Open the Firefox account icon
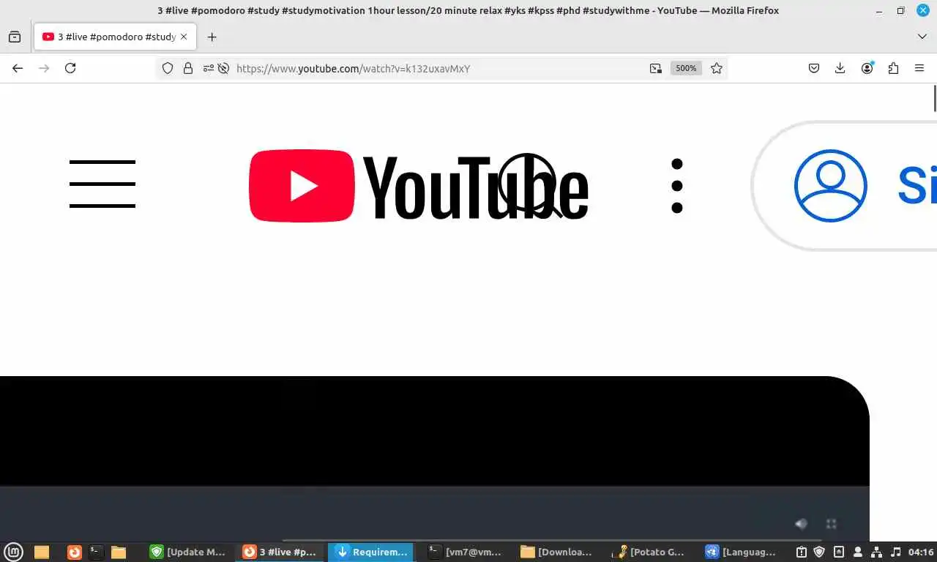Screen dimensions: 937x562 pos(867,68)
